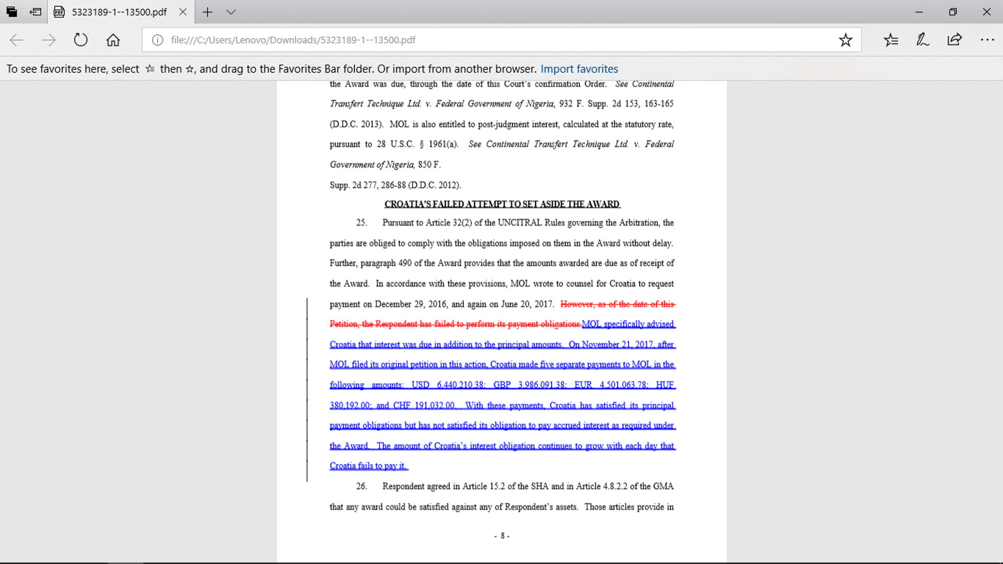Expand the tab preview chevron
The height and width of the screenshot is (564, 1003).
[x=231, y=12]
